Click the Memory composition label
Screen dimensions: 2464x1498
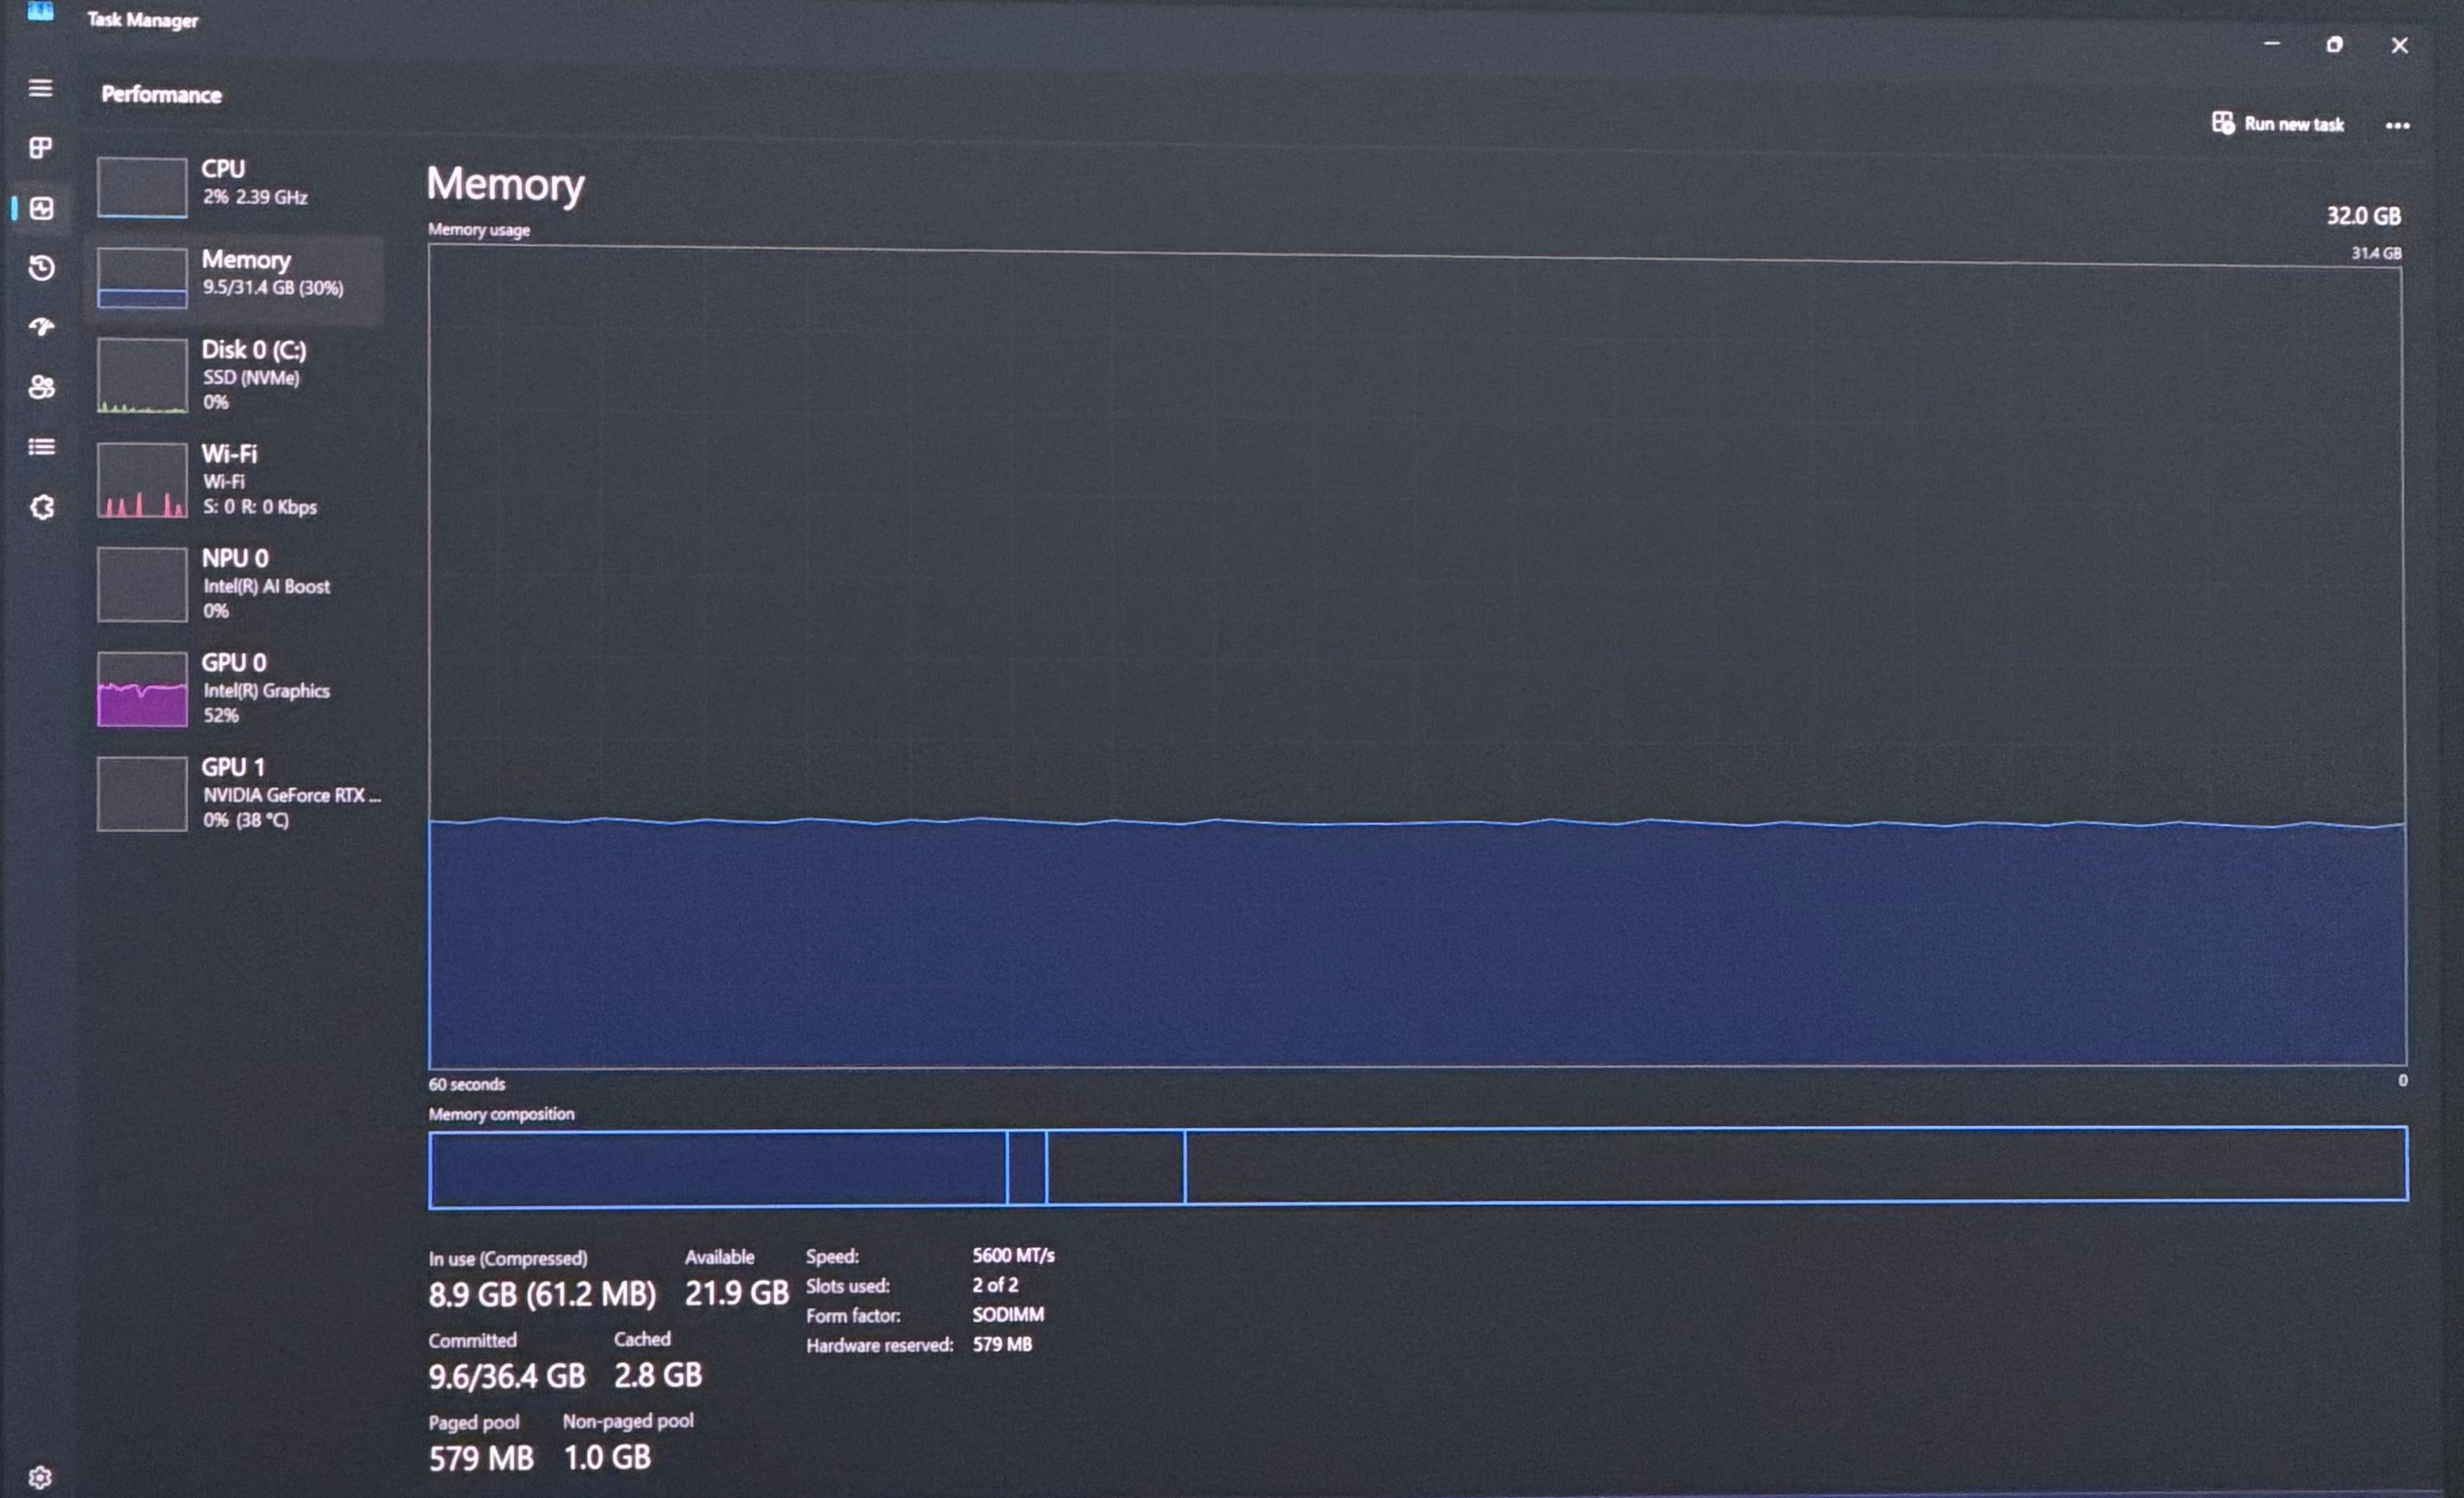(502, 1114)
